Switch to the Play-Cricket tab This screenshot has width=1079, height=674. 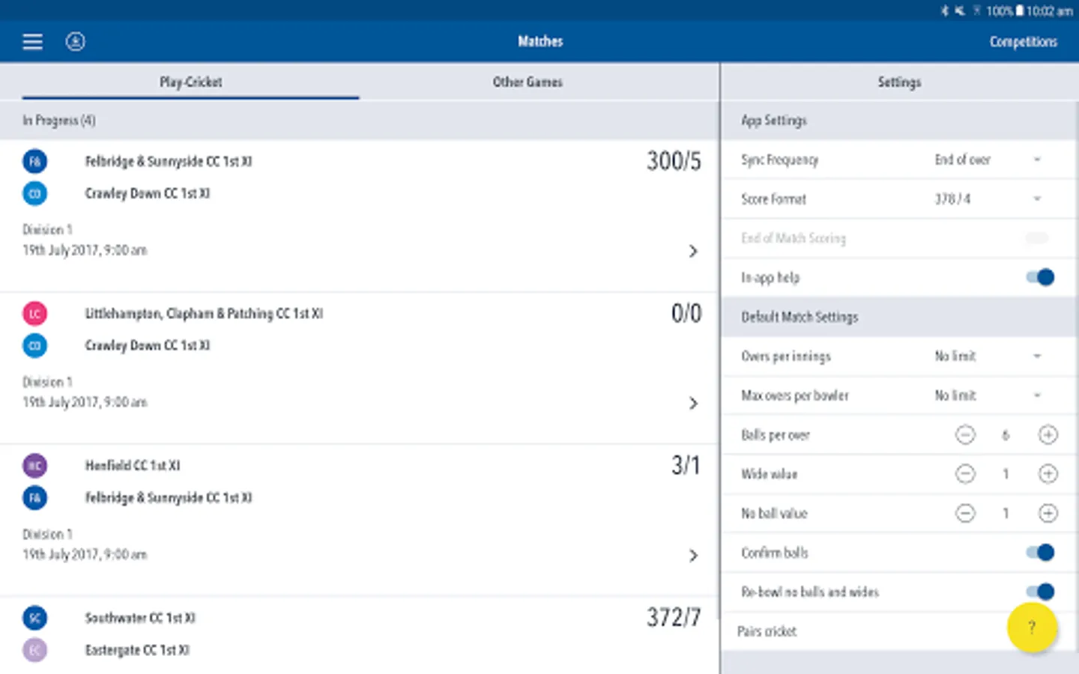(x=190, y=82)
